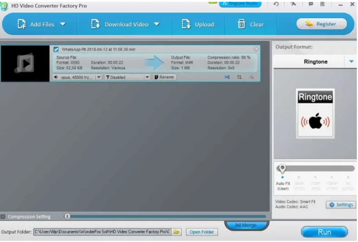Screen dimensions: 358x242
Task: Browse output folder with folder icon
Action: pos(176,232)
